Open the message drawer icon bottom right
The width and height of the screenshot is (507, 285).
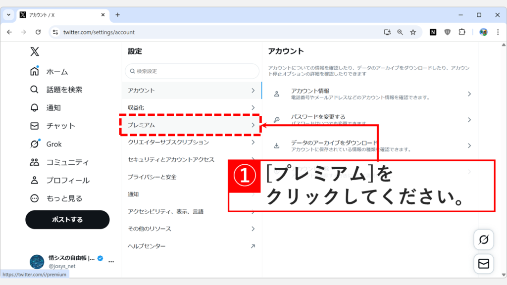tap(484, 264)
